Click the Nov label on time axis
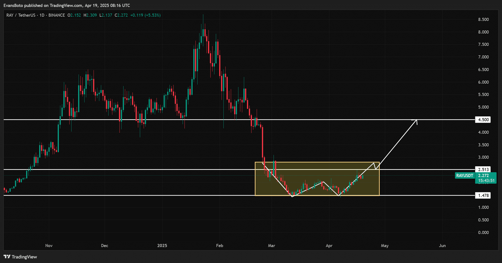The image size is (502, 263). 49,245
